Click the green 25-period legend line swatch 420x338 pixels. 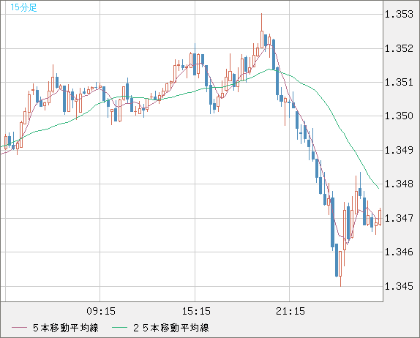(119, 328)
